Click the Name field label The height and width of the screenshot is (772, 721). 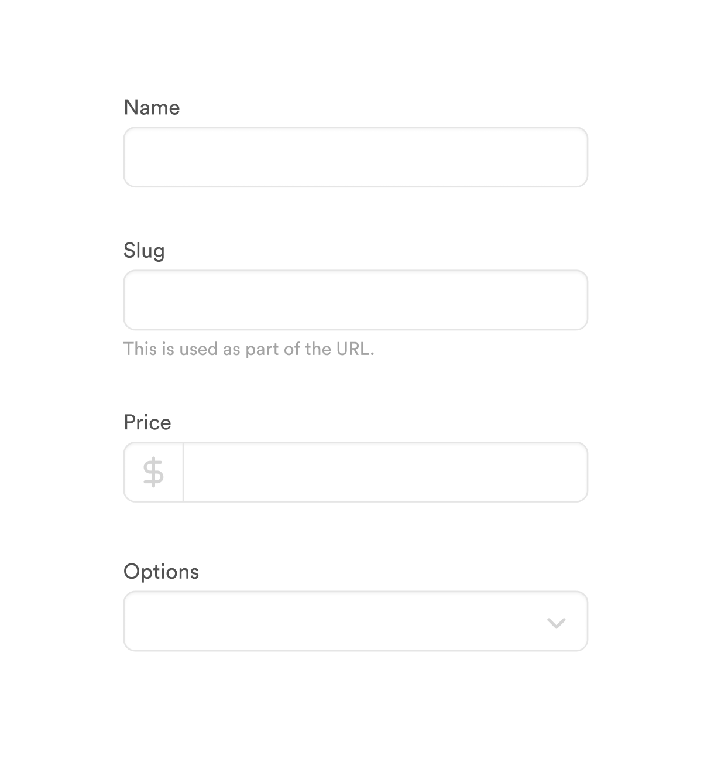[x=152, y=107]
